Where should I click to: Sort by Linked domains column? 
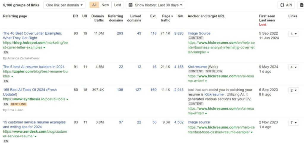pos(134,18)
